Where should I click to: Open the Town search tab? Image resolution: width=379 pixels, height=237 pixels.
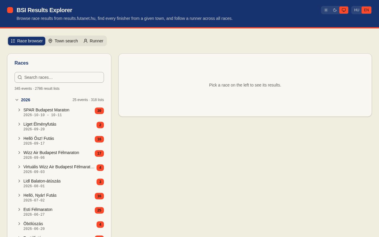[x=63, y=41]
